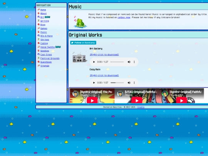This screenshot has height=156, width=208.
Task: Open the title of UTAU Original Faithful video
Action: [141, 92]
